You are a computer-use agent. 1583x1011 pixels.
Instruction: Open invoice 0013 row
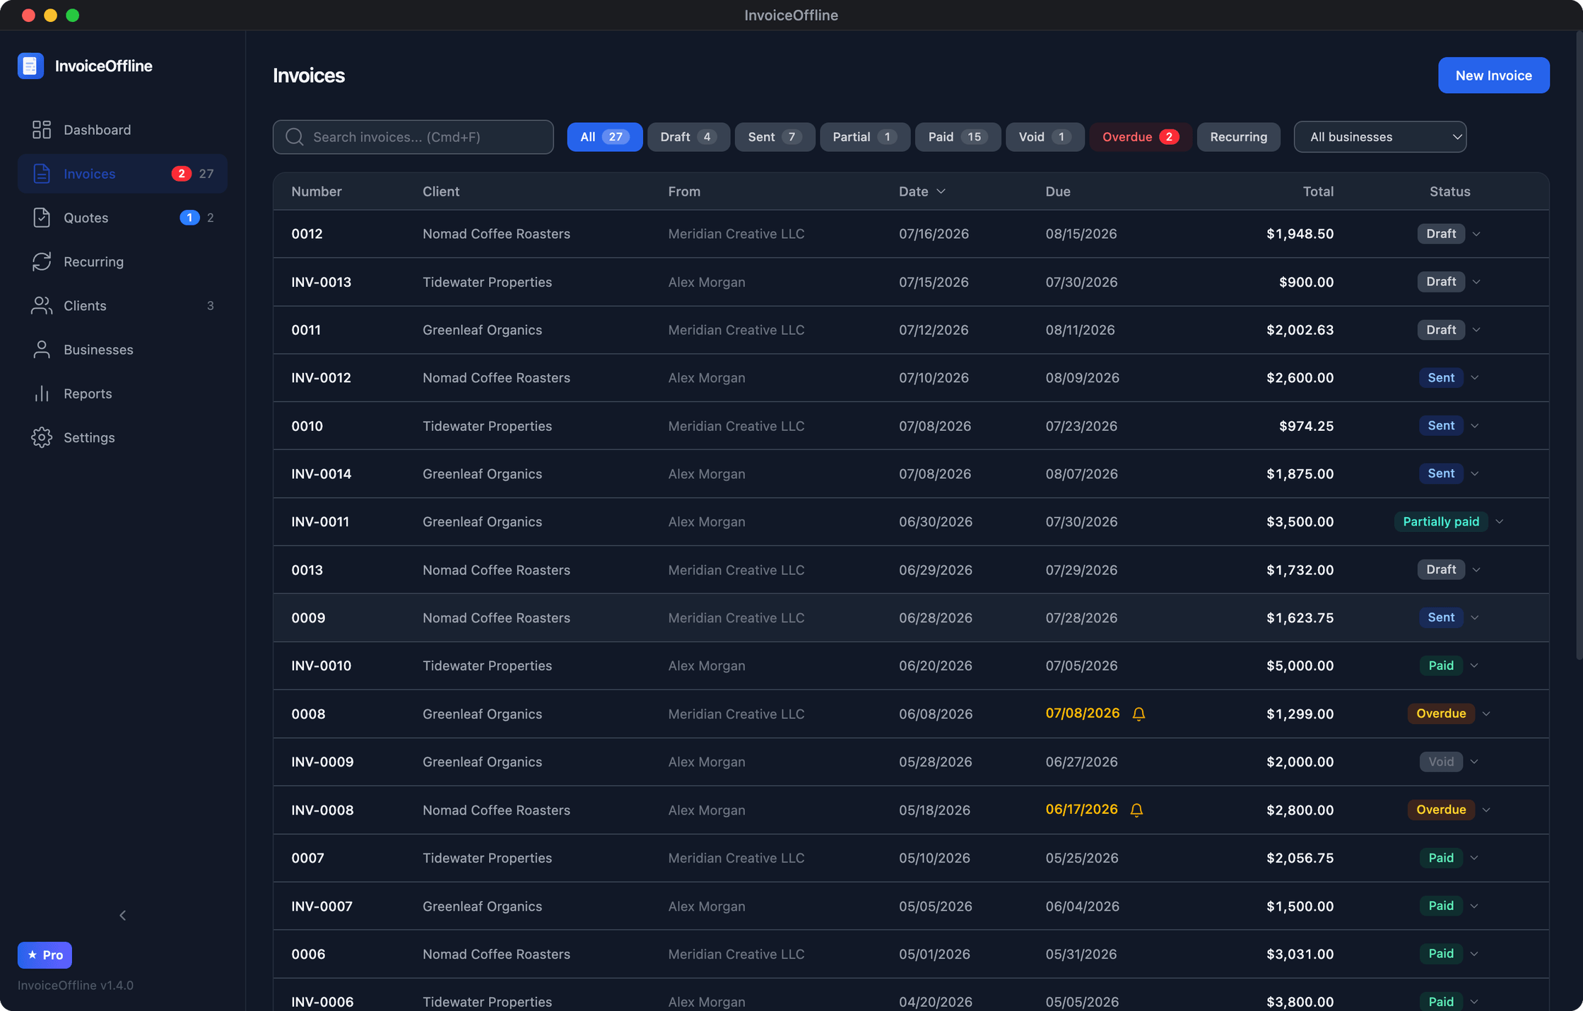[x=911, y=570]
